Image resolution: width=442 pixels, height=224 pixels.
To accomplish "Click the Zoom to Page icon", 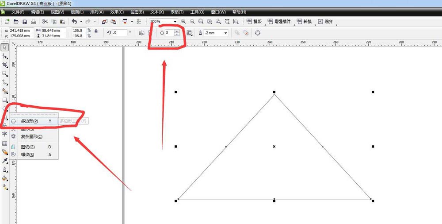I will [x=218, y=21].
